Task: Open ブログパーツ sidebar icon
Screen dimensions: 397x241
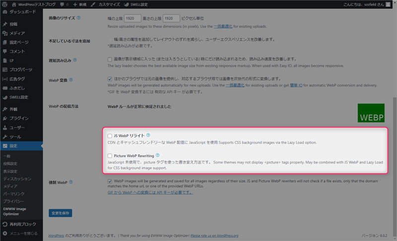Action: click(5, 69)
